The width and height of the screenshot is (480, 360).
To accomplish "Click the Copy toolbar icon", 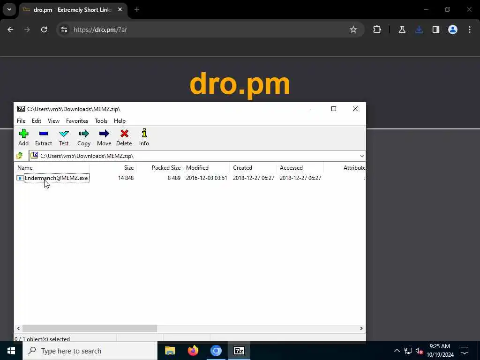I will [x=83, y=137].
